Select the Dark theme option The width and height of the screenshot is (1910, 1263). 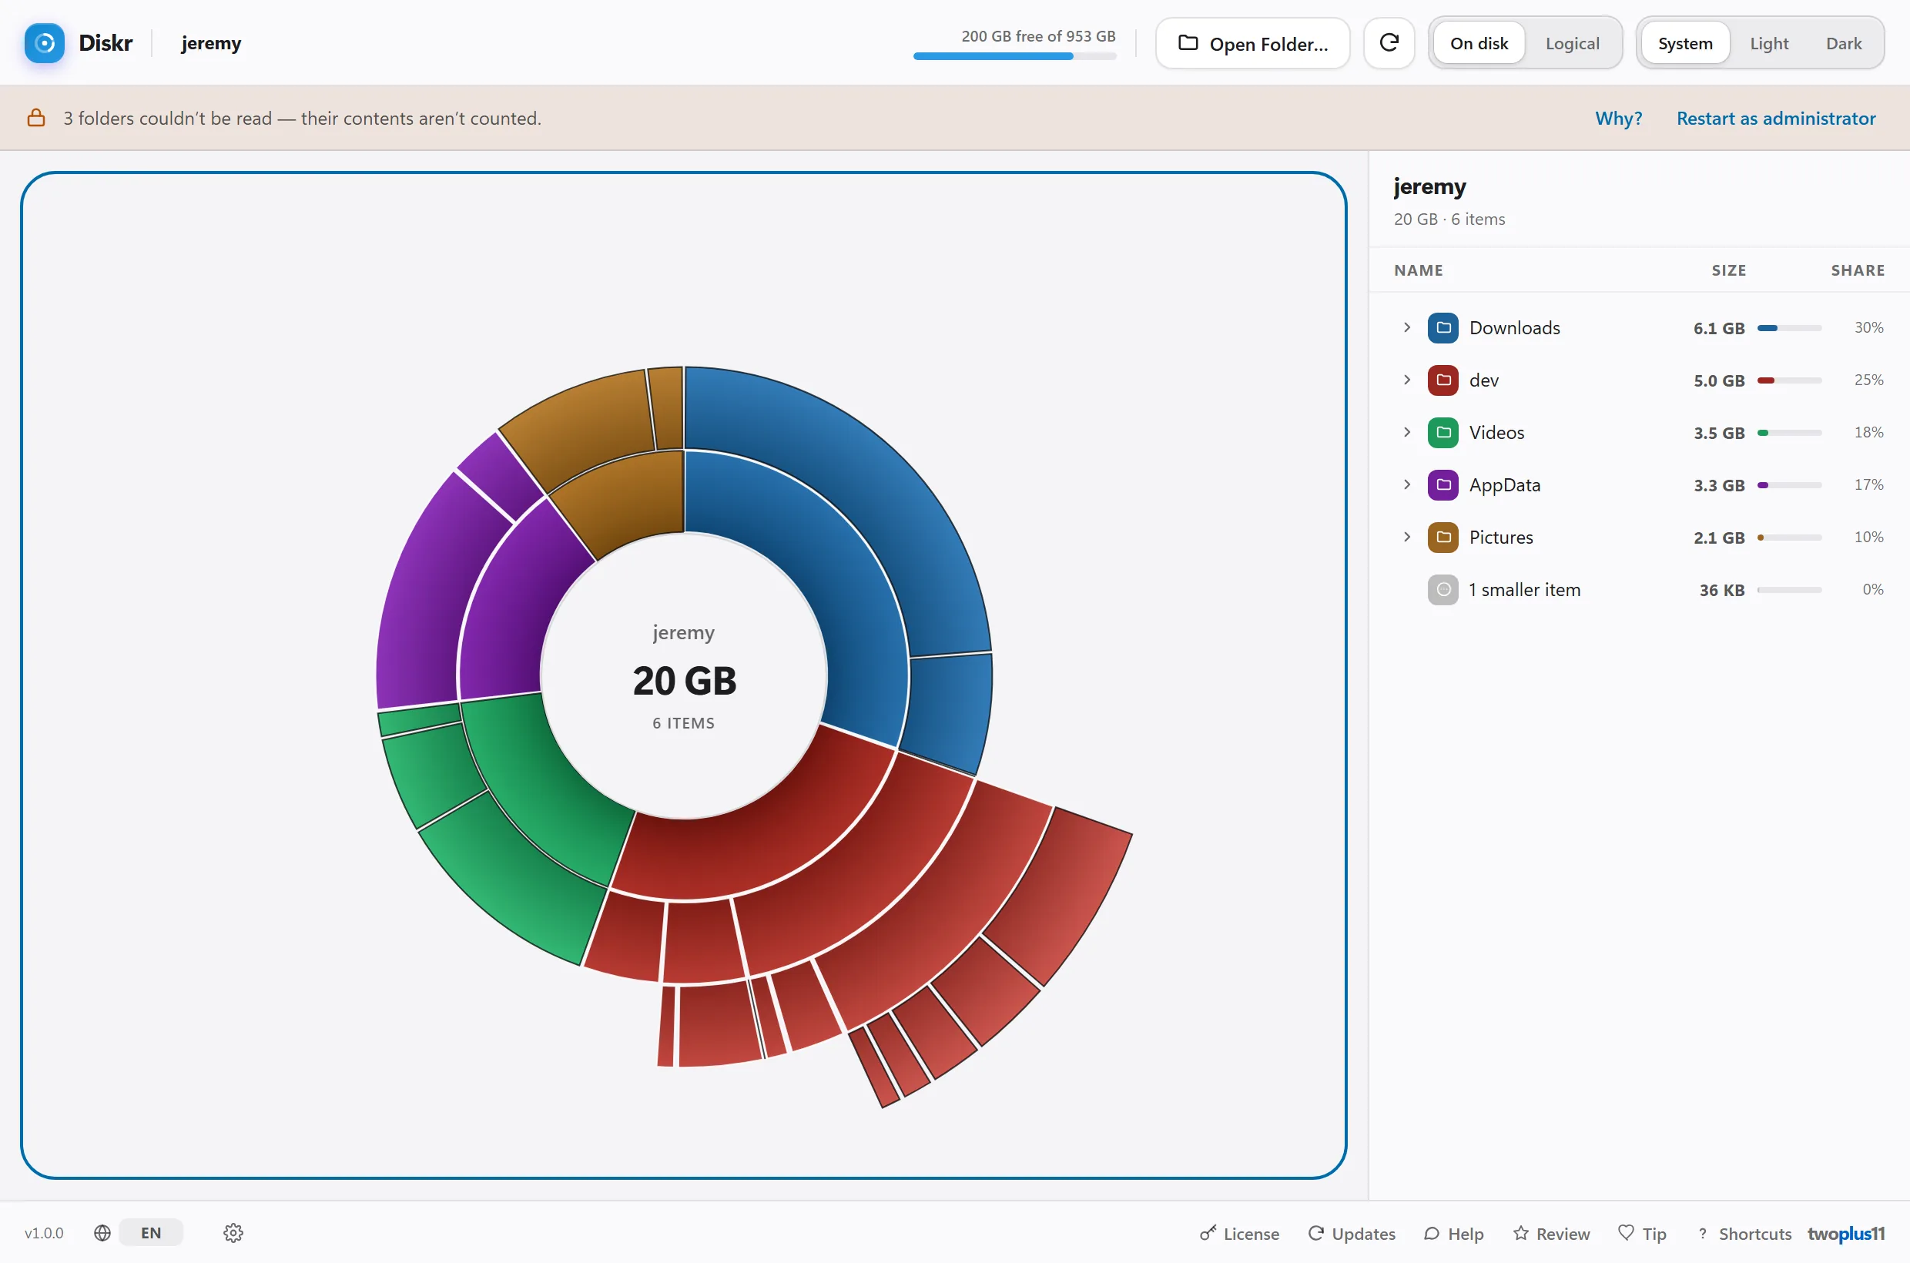(x=1844, y=43)
